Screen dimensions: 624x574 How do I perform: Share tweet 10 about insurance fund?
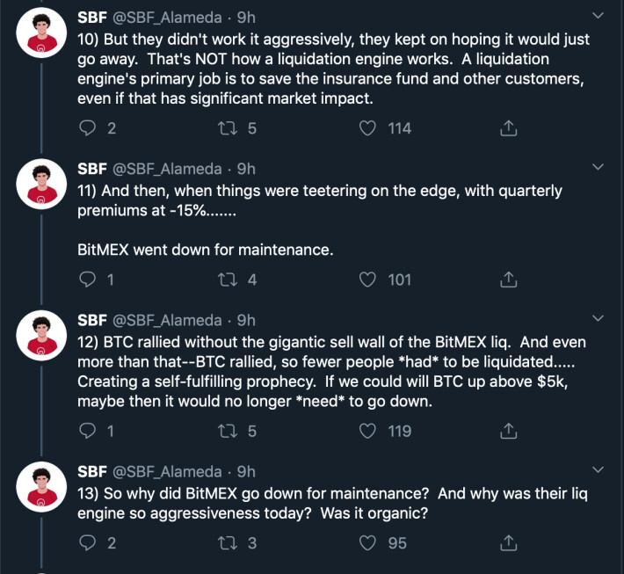click(x=508, y=128)
